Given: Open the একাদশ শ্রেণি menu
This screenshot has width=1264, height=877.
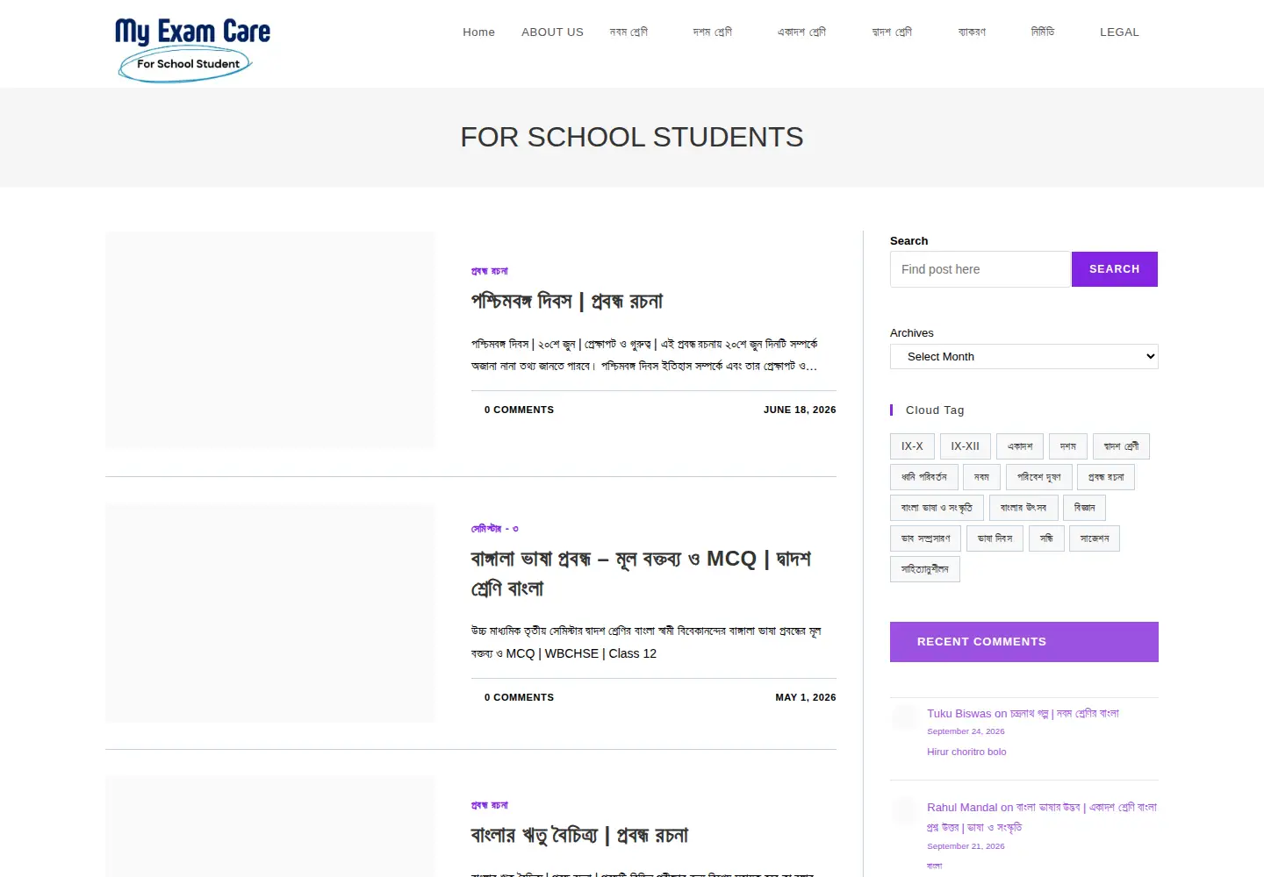Looking at the screenshot, I should tap(801, 32).
